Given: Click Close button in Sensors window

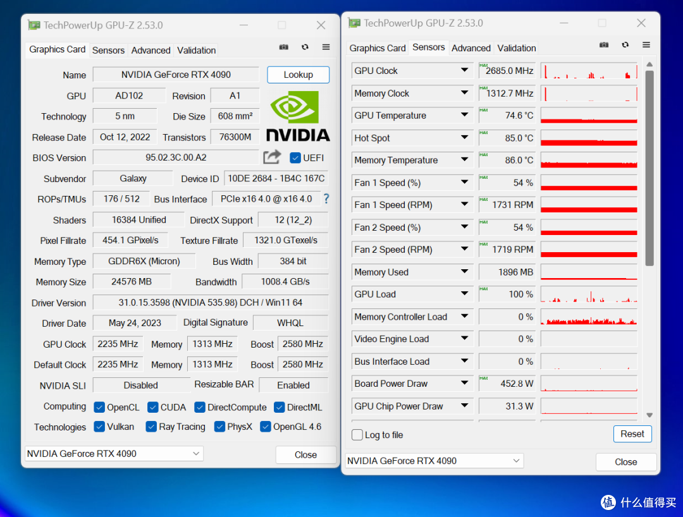Looking at the screenshot, I should coord(626,462).
